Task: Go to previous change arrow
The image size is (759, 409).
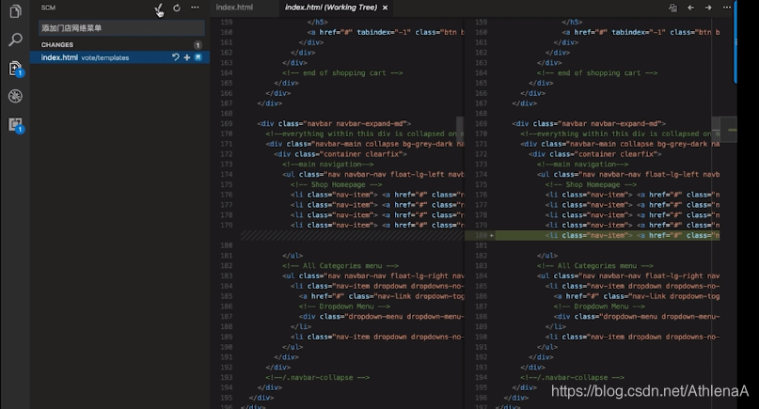Action: coord(690,8)
